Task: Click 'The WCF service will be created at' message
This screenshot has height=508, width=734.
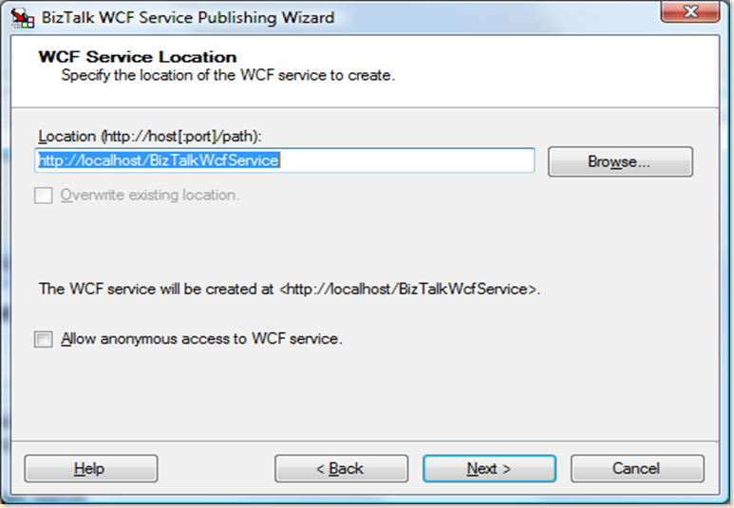Action: [289, 289]
